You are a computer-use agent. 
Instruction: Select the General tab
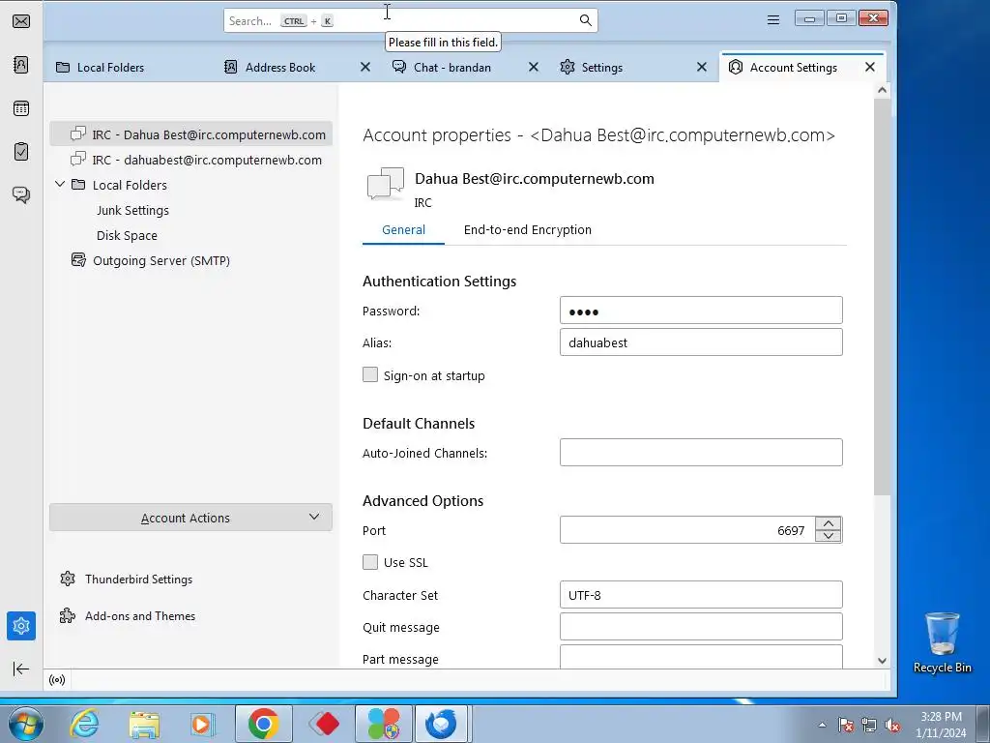(x=403, y=230)
